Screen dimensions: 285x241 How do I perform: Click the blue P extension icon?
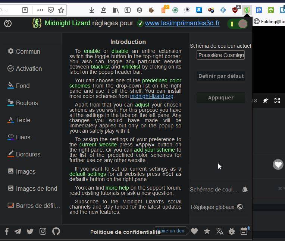pyautogui.click(x=259, y=10)
